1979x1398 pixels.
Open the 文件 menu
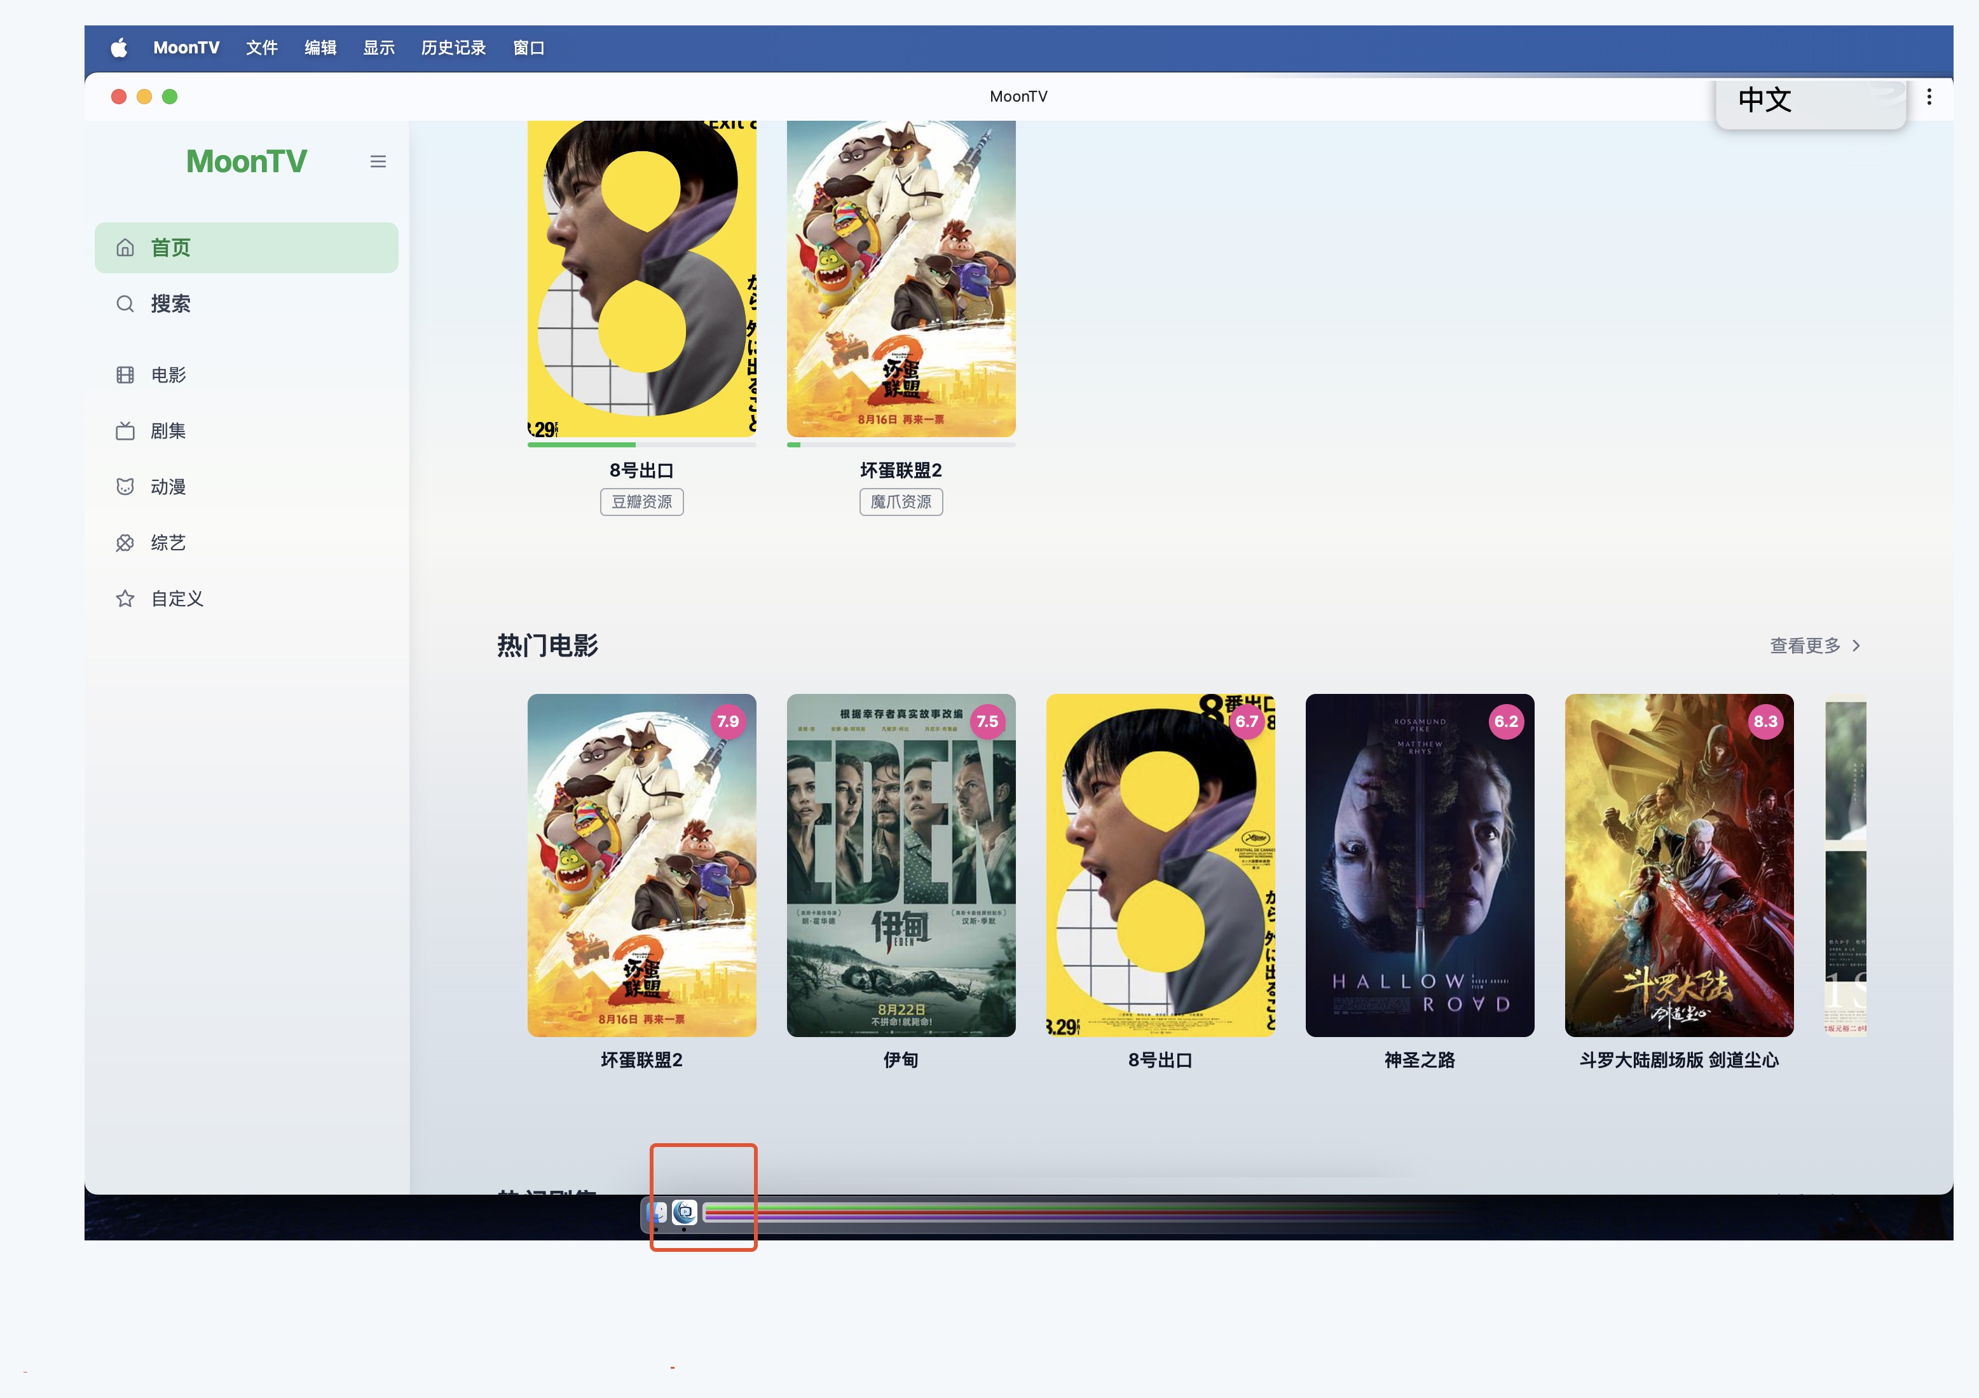point(262,48)
